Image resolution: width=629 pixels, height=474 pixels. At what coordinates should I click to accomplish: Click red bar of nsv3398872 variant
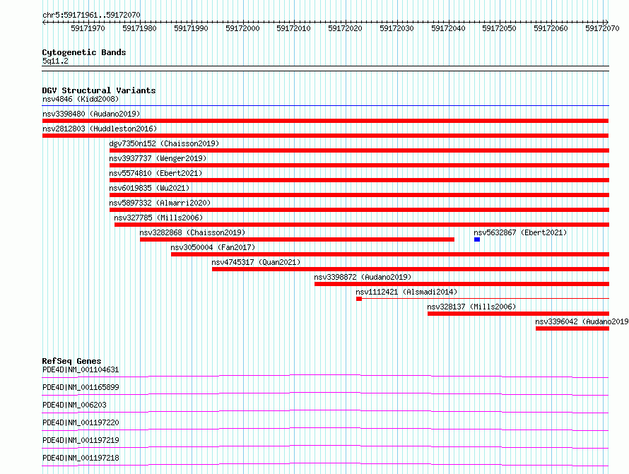[x=462, y=284]
